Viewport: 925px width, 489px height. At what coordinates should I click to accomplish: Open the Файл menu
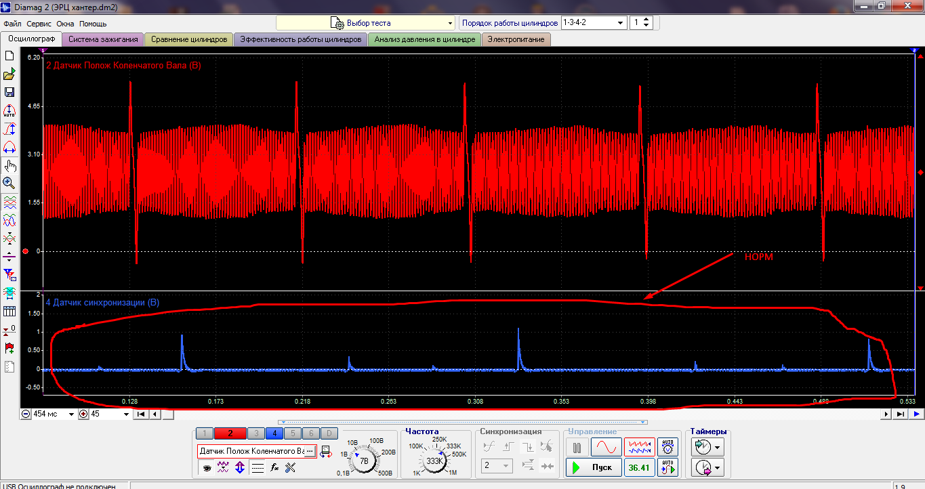12,23
